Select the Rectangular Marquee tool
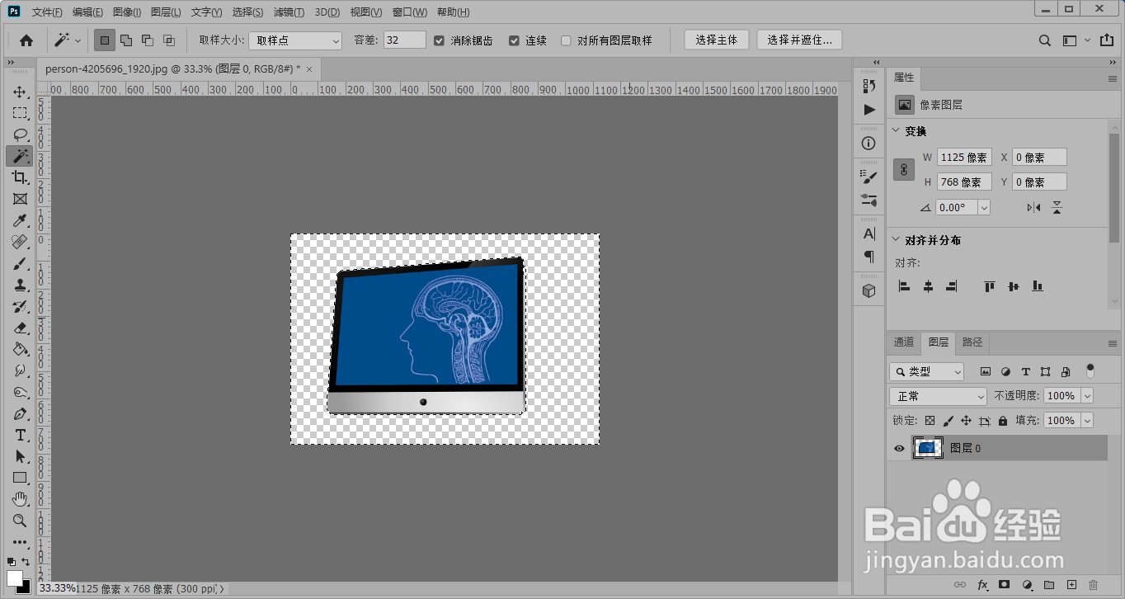Screen dimensions: 1125x599 [20, 113]
